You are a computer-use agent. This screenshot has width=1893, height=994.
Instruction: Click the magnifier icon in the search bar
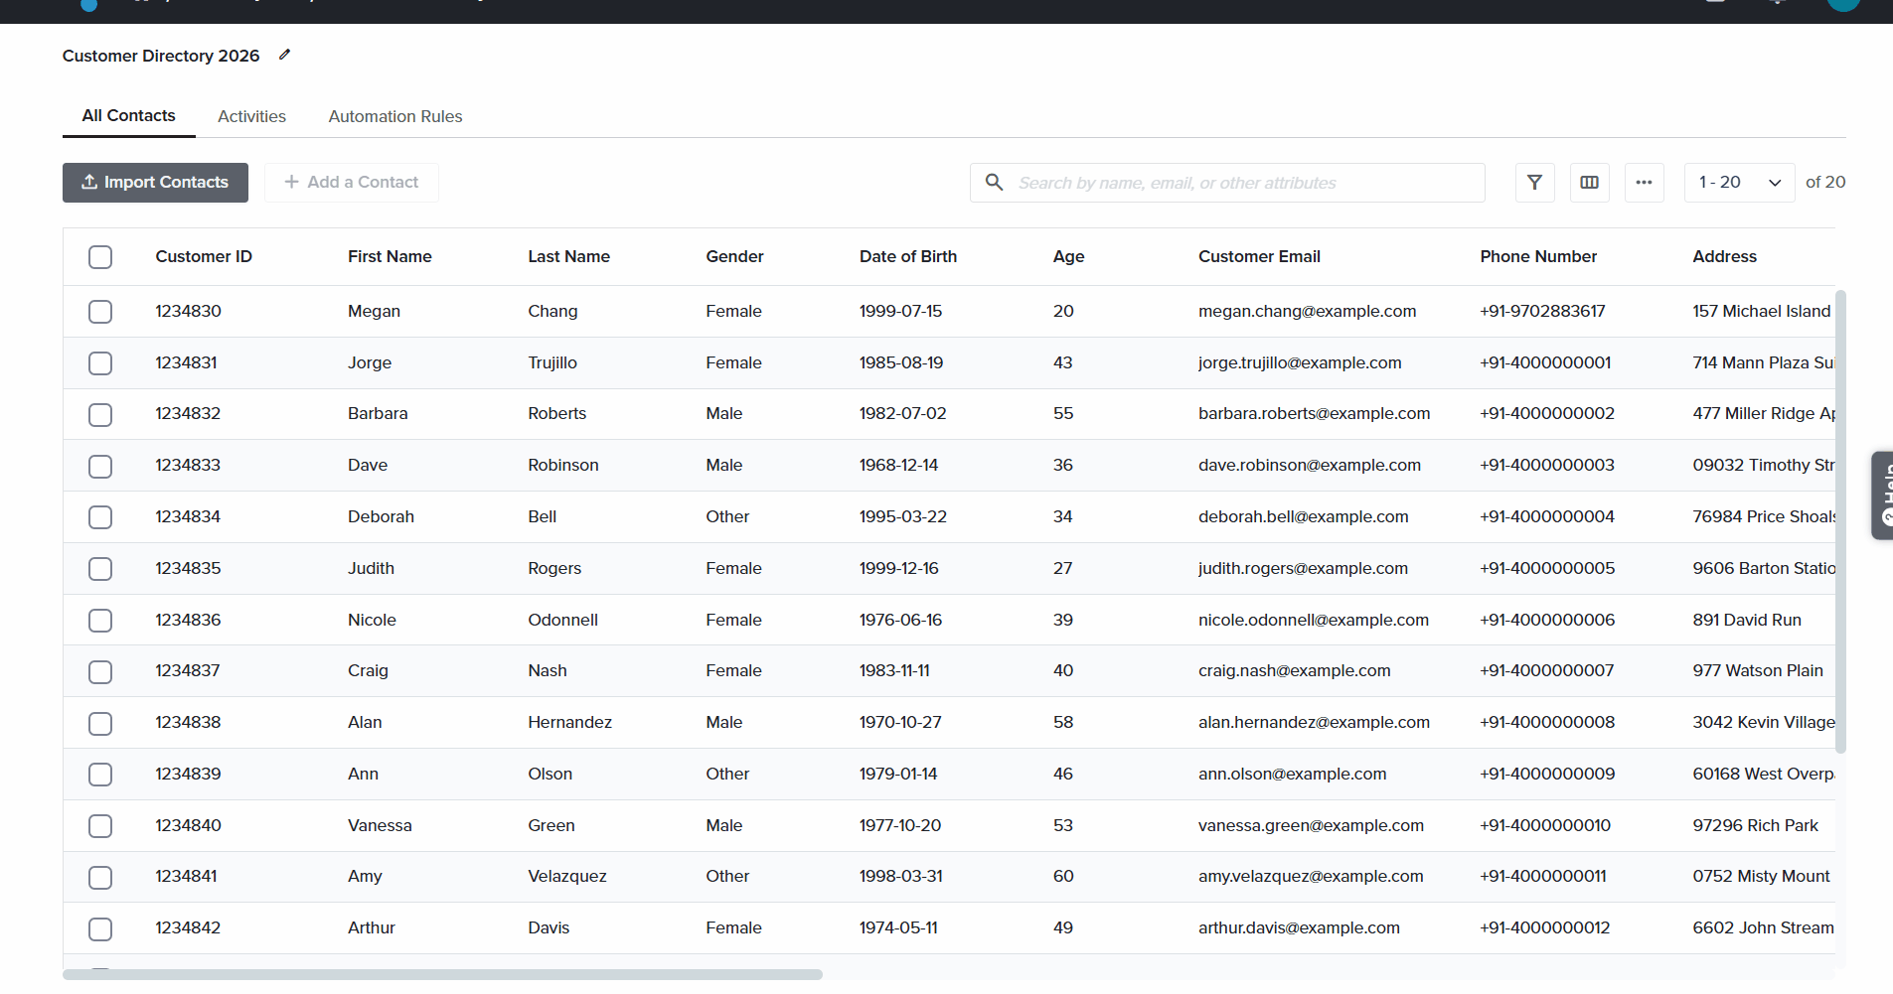pyautogui.click(x=994, y=183)
